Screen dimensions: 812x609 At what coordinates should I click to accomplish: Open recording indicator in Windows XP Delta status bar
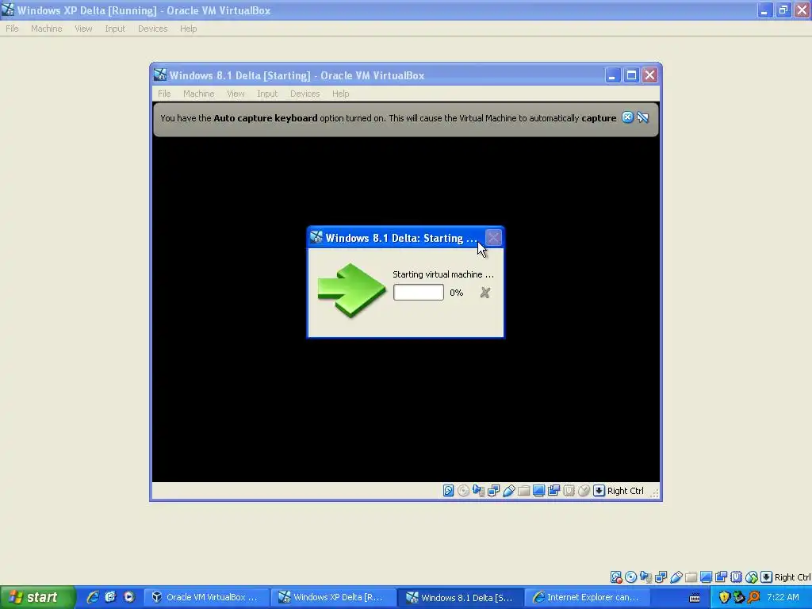[721, 577]
